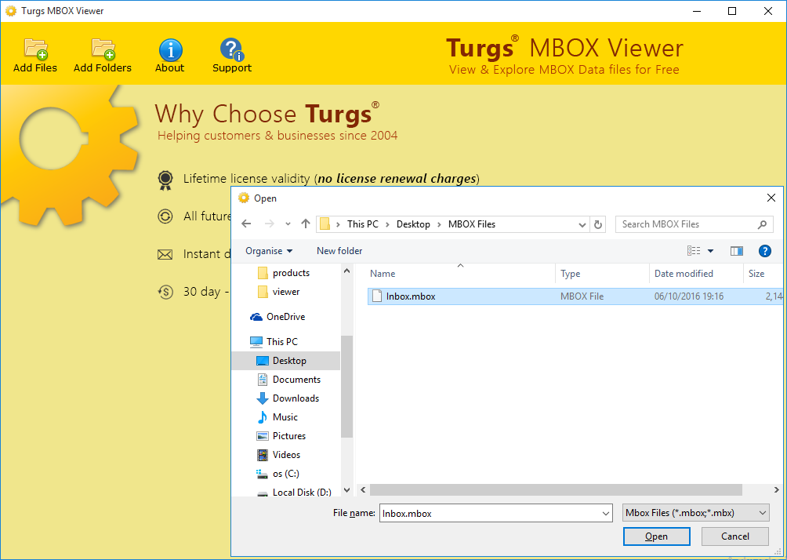Screen dimensions: 787x560
Task: Open the blue help question icon
Action: pyautogui.click(x=764, y=251)
